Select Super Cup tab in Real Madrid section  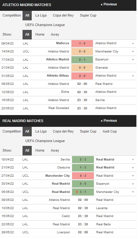click(88, 131)
